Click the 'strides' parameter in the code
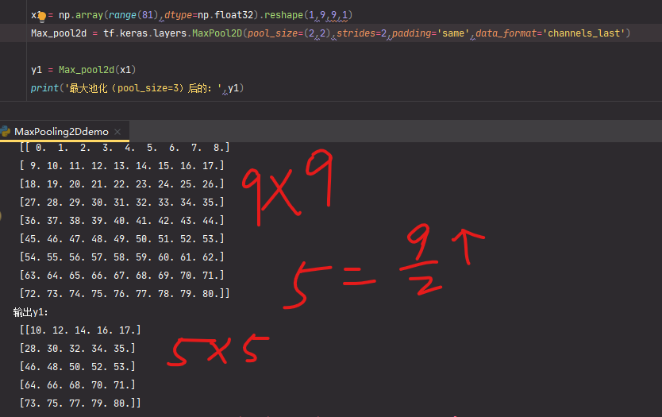 [x=356, y=33]
